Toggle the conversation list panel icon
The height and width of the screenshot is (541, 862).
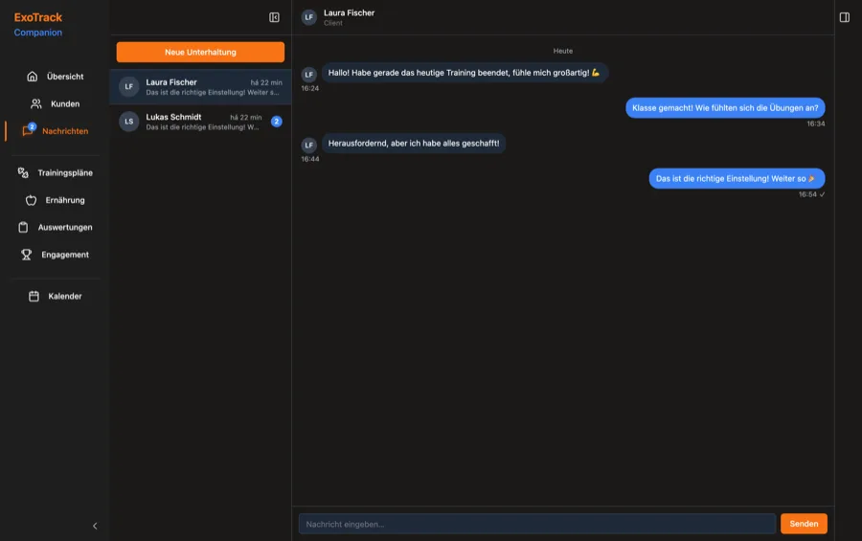[x=274, y=17]
